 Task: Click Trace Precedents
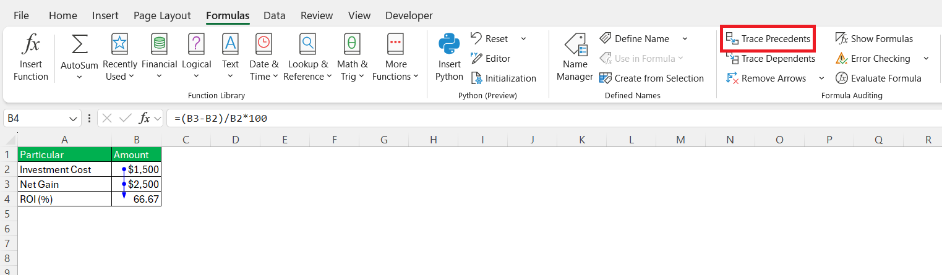(x=768, y=38)
